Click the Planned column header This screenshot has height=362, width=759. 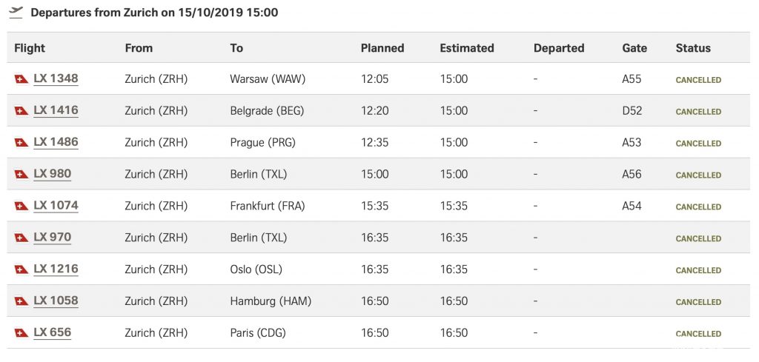pyautogui.click(x=382, y=48)
